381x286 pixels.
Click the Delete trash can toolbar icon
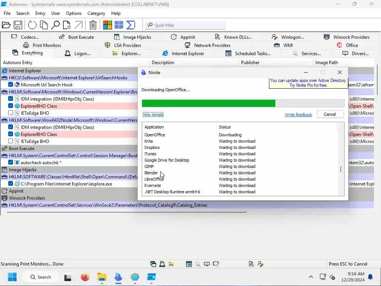93,25
